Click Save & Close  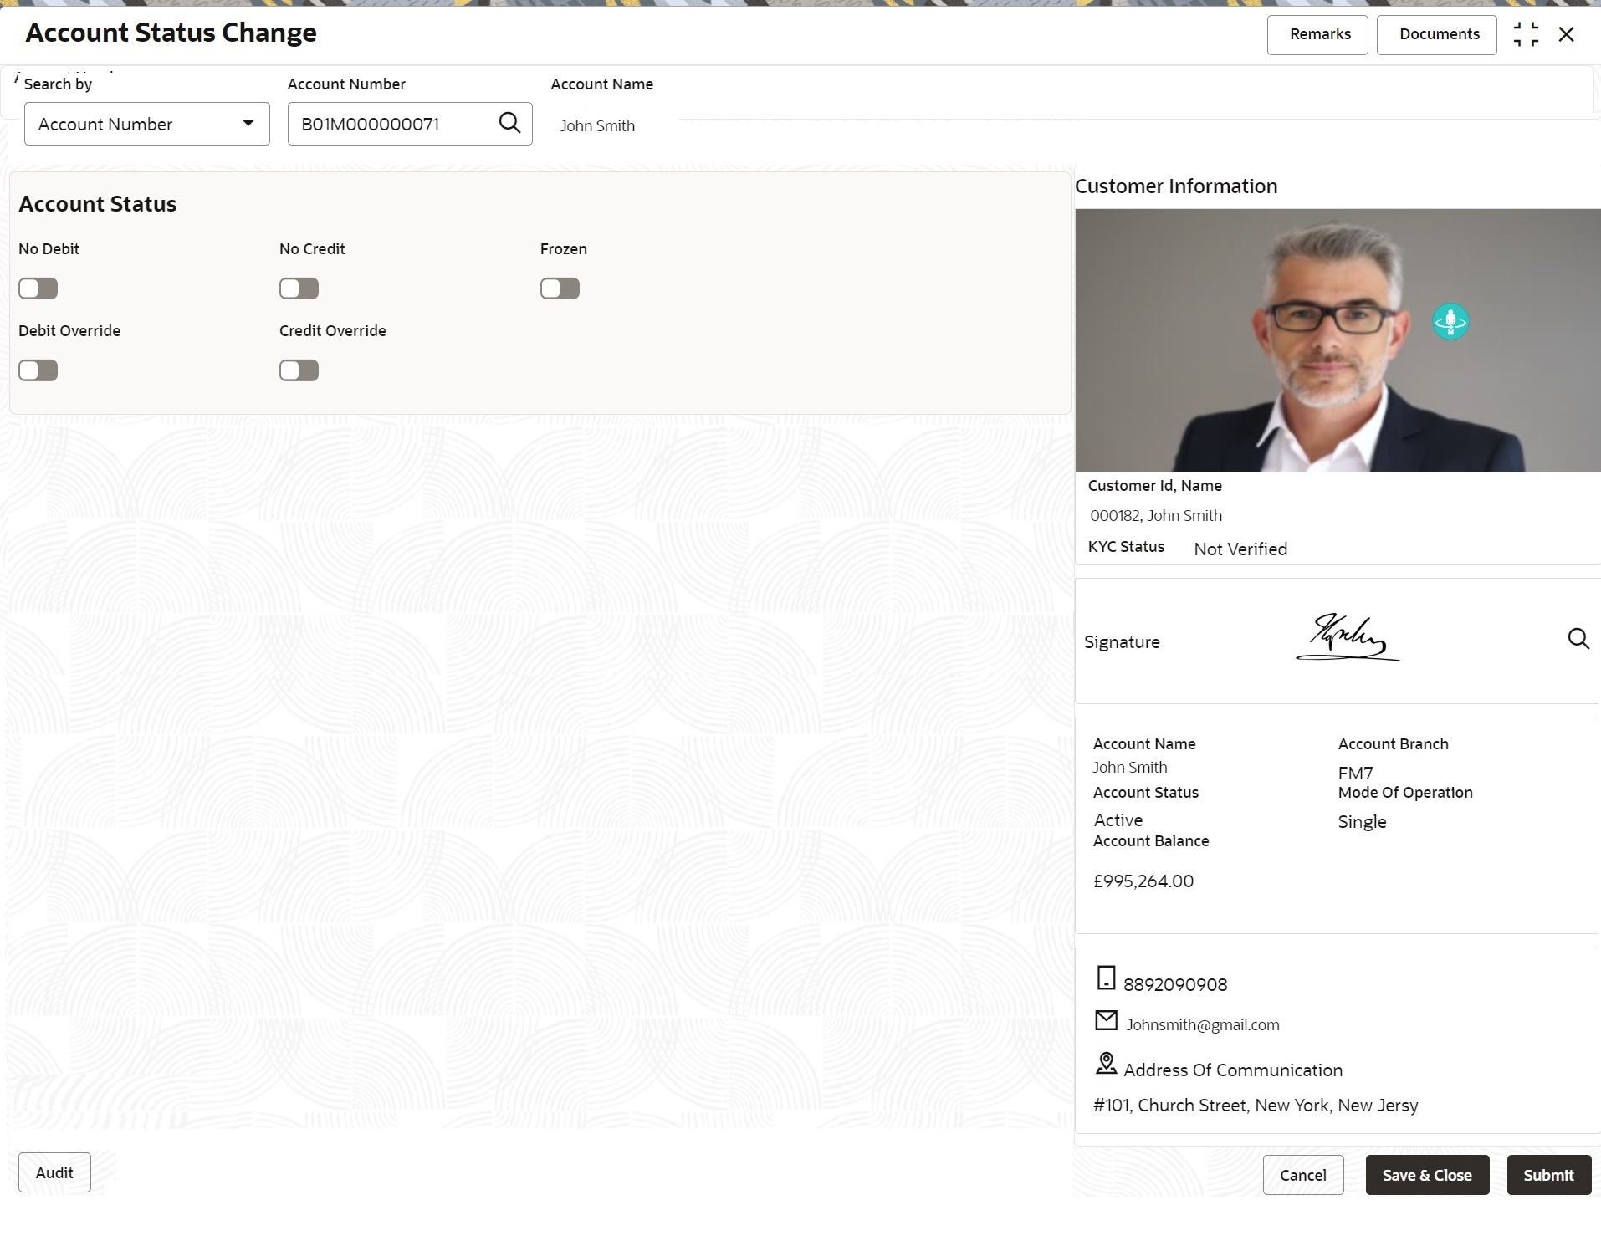(x=1428, y=1175)
